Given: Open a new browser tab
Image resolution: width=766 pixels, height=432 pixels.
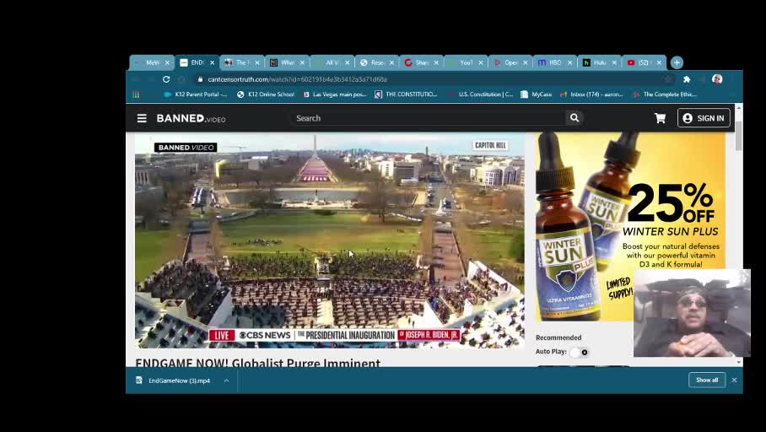Looking at the screenshot, I should tap(677, 62).
